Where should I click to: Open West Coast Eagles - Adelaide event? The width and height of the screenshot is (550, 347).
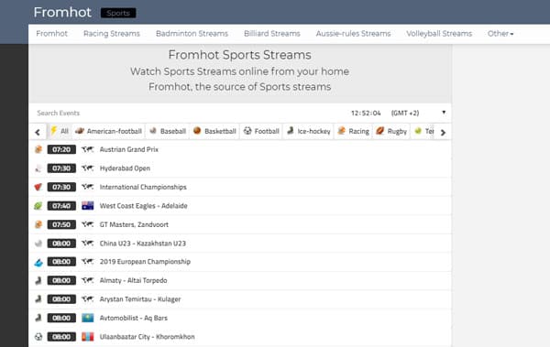(144, 206)
